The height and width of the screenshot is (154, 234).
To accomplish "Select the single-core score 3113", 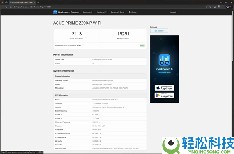I will pos(77,34).
